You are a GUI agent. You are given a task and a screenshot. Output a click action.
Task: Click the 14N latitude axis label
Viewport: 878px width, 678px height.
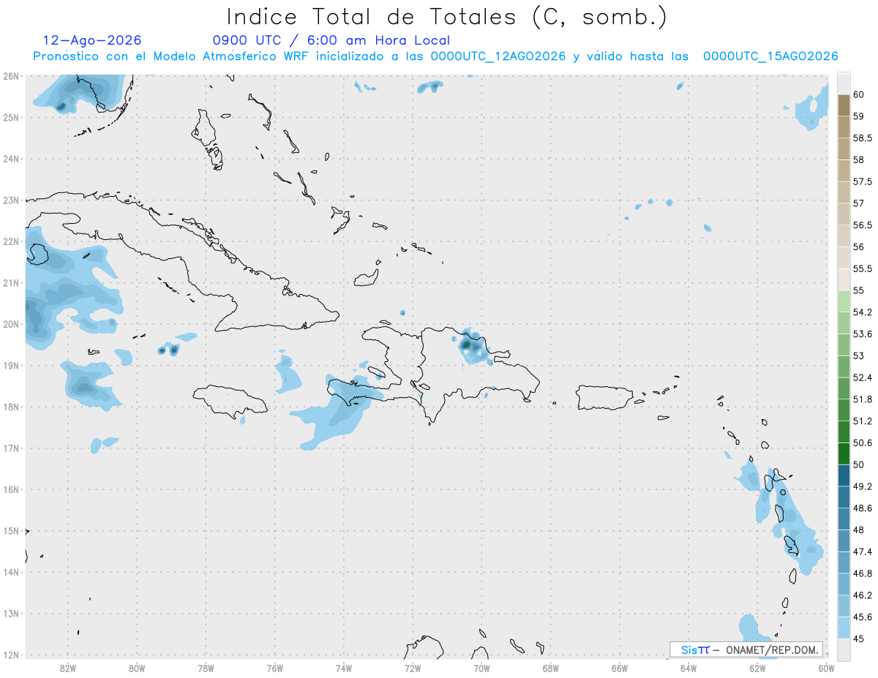(x=10, y=572)
